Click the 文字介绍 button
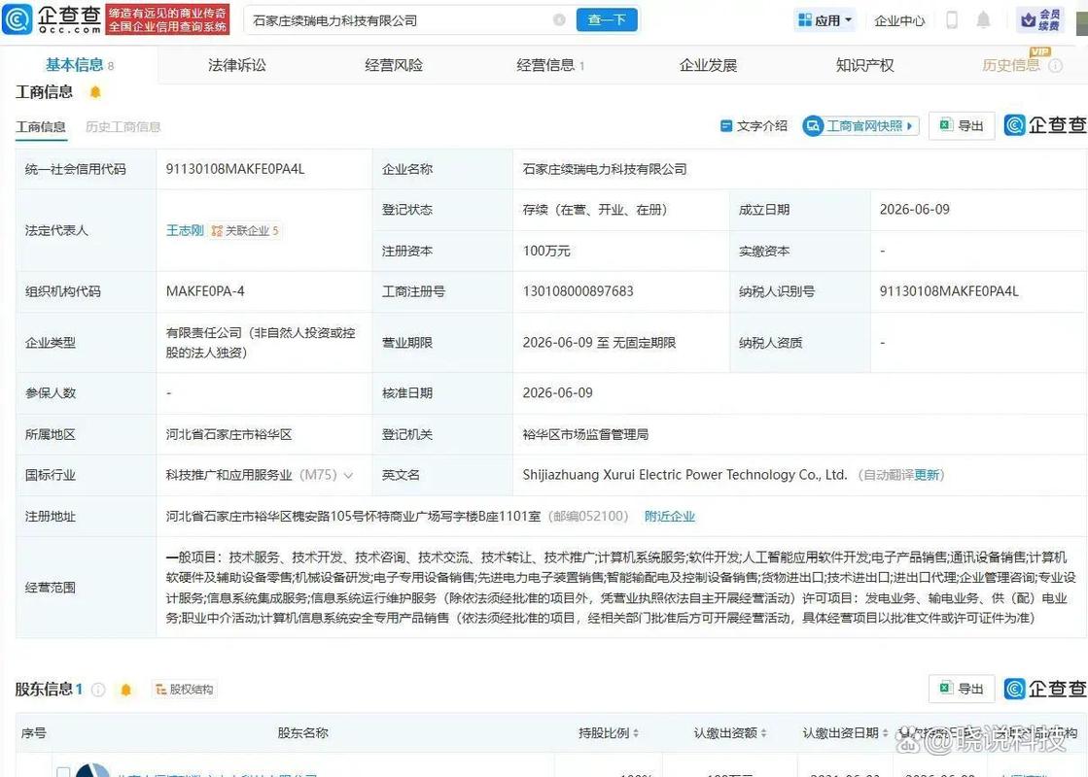 tap(755, 125)
